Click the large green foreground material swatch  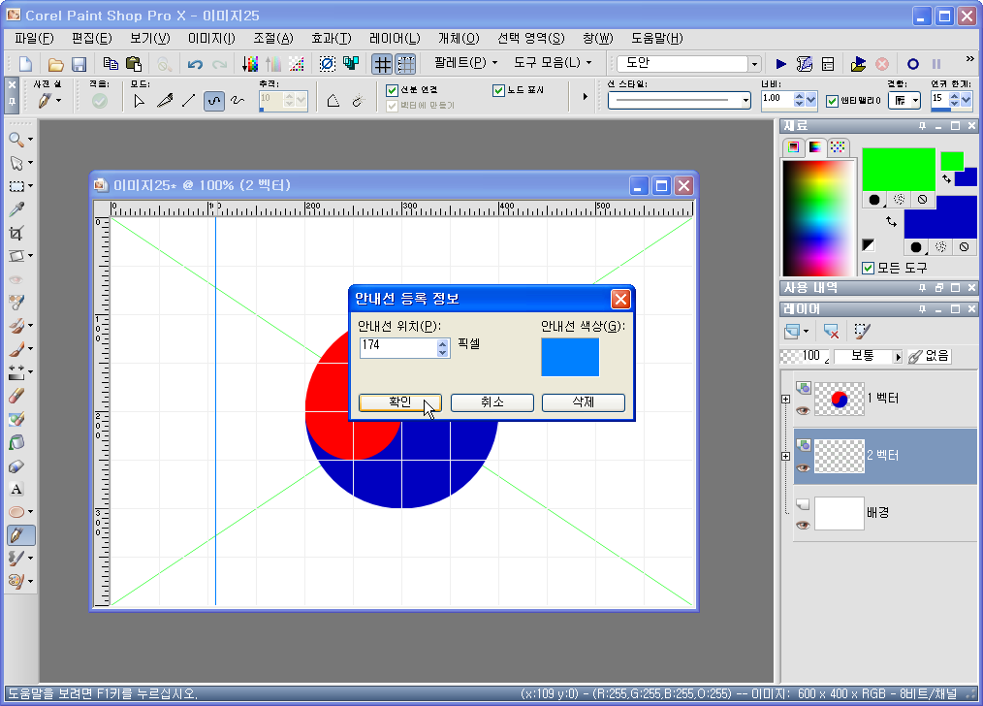point(899,169)
